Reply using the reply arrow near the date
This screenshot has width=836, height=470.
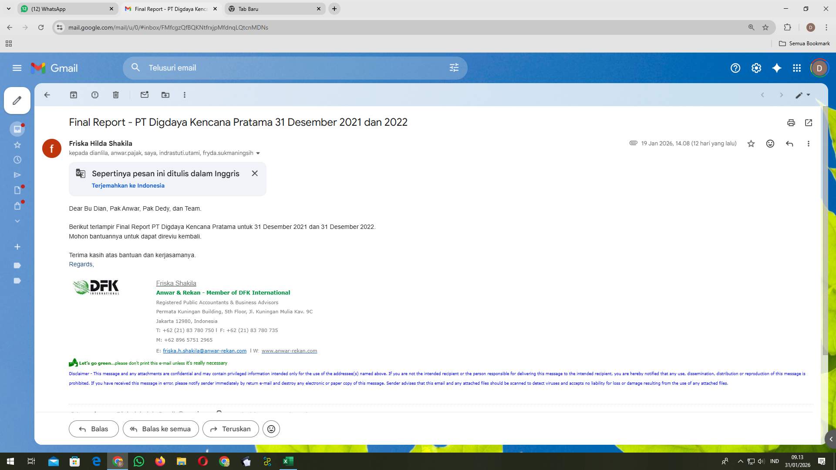[789, 144]
